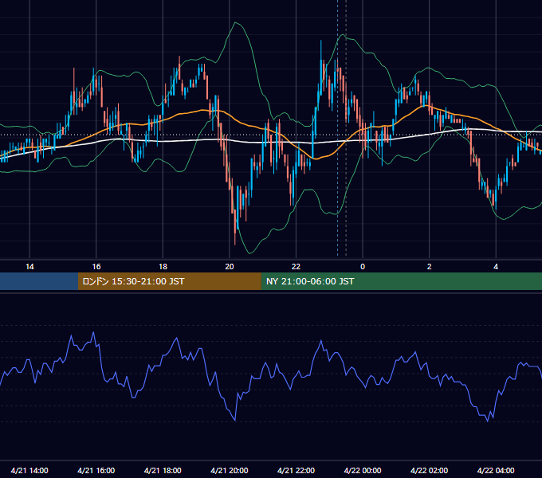Viewport: 542px width, 478px height.
Task: Click the oscillator's lowest point near 4/21 20:00
Action: coord(235,421)
